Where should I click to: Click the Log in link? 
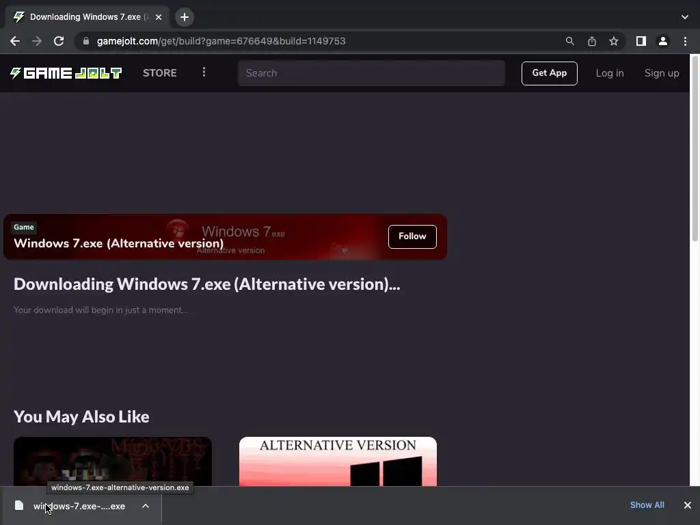coord(609,73)
